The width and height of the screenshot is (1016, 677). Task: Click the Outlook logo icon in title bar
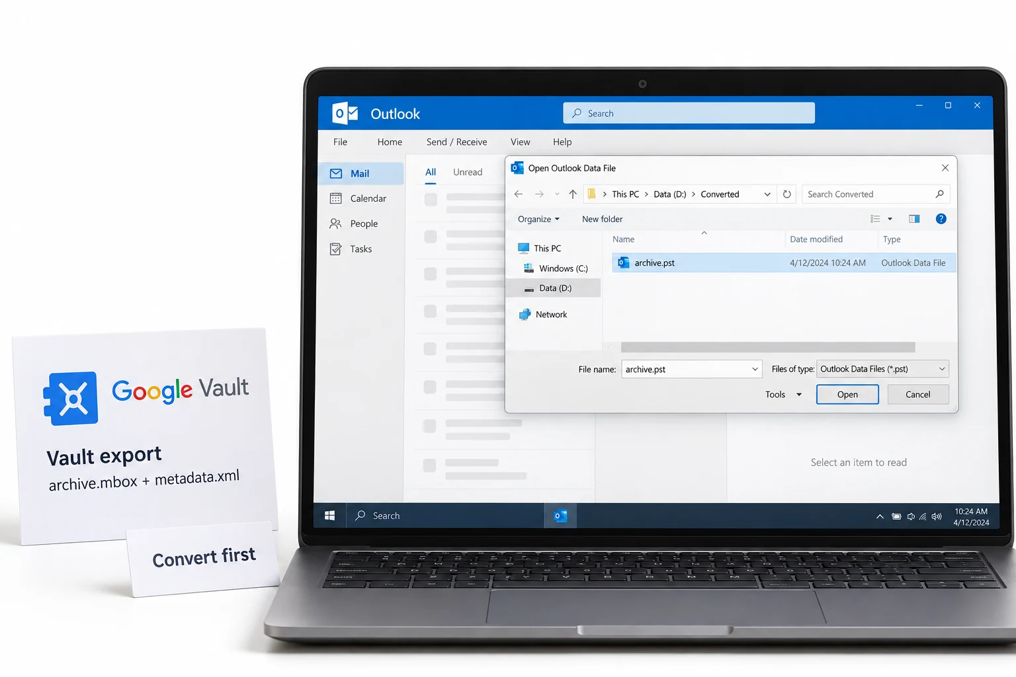[345, 114]
